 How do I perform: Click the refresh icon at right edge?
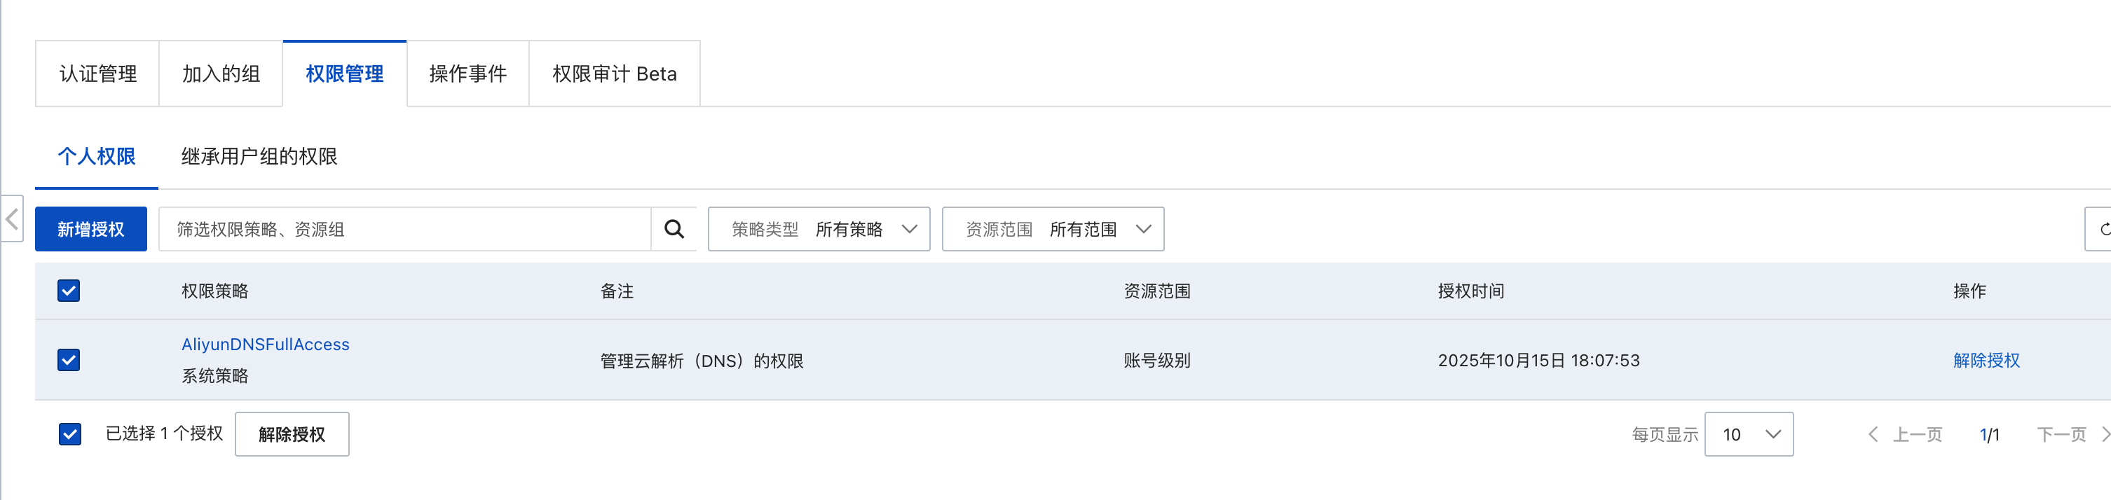coord(2101,229)
